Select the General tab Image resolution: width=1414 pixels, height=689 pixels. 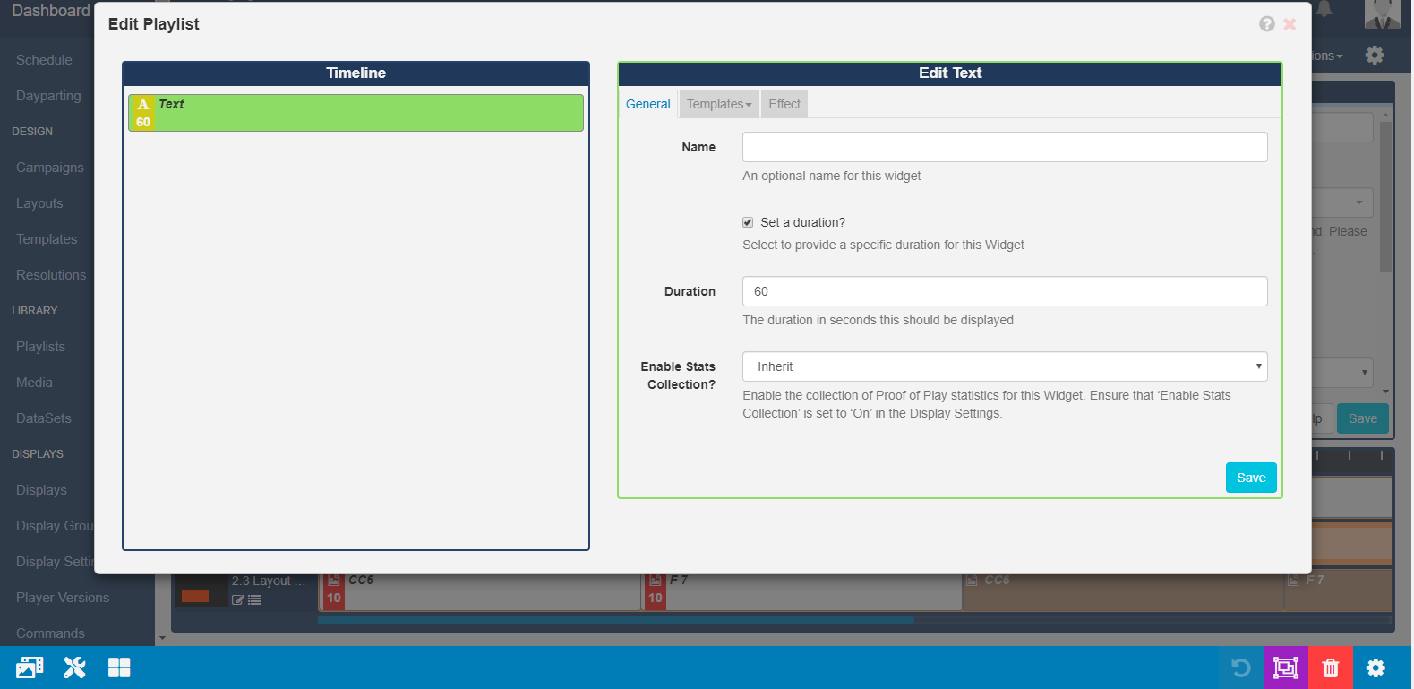(x=647, y=104)
